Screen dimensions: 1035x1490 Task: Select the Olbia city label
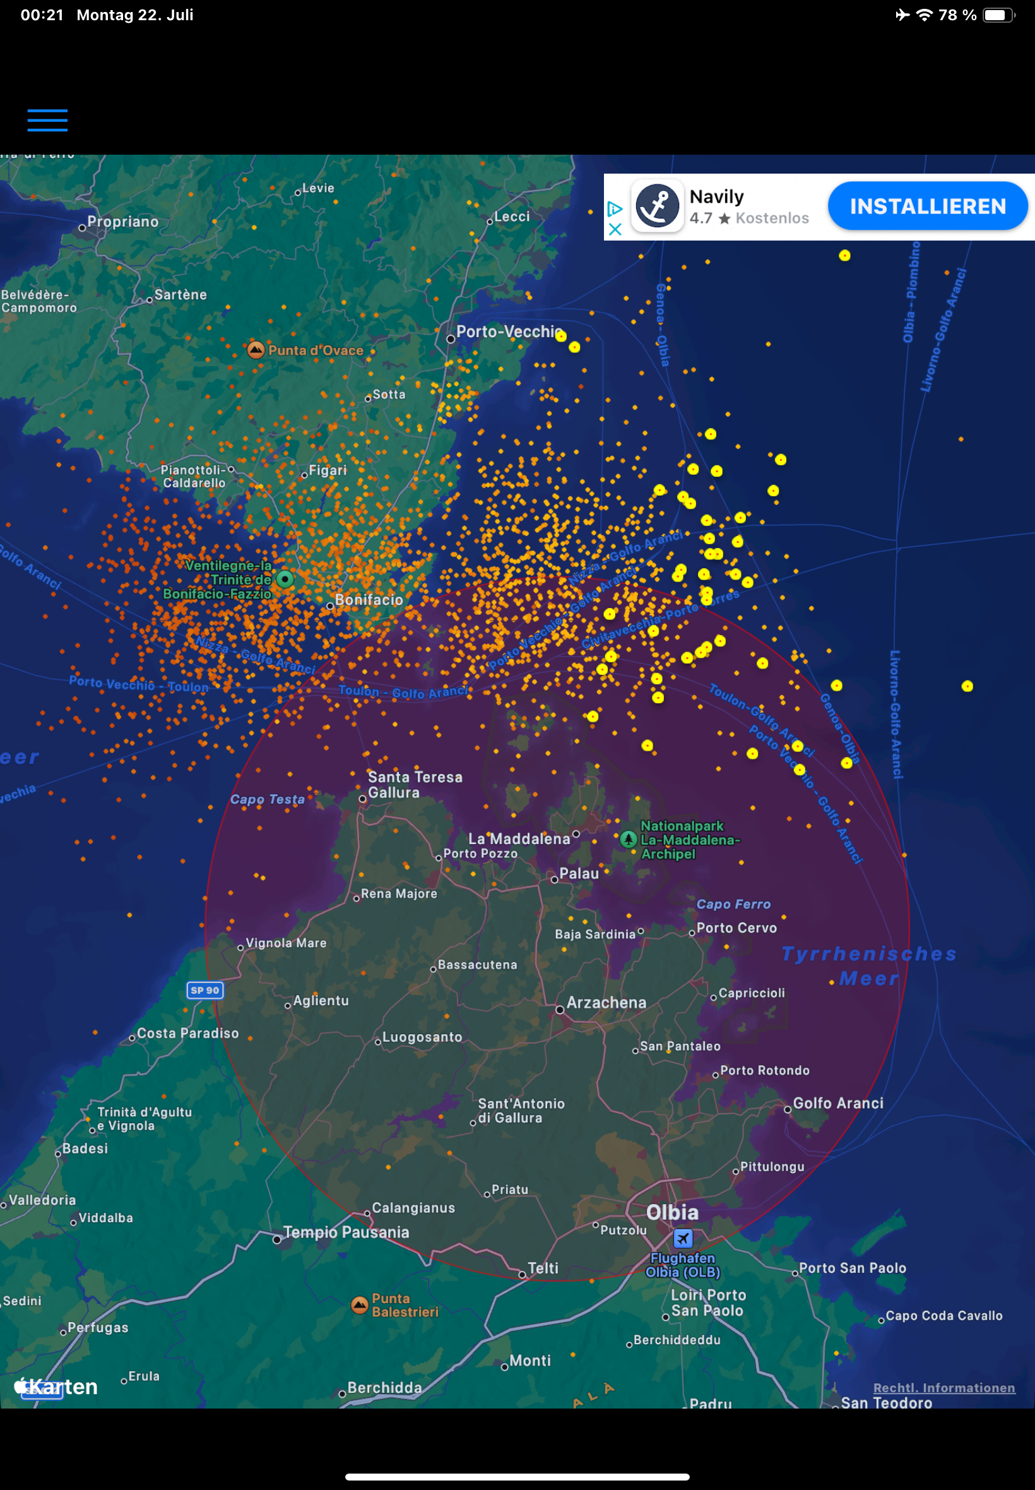pyautogui.click(x=672, y=1212)
